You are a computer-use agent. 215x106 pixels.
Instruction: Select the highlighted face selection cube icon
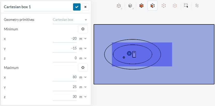tap(153, 5)
